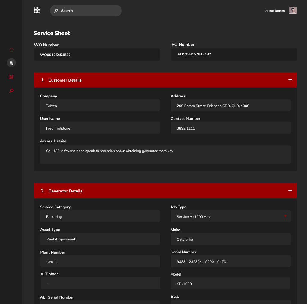This screenshot has width=307, height=304.
Task: Click the Service Category field Recurring
Action: [x=100, y=216]
